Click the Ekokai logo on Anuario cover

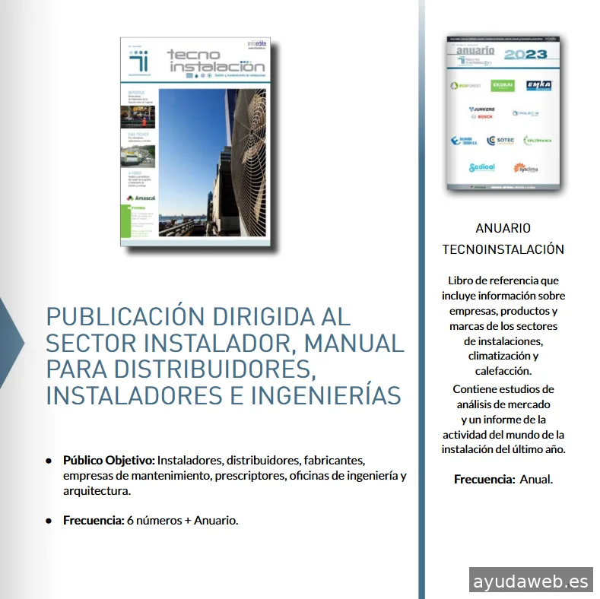503,85
